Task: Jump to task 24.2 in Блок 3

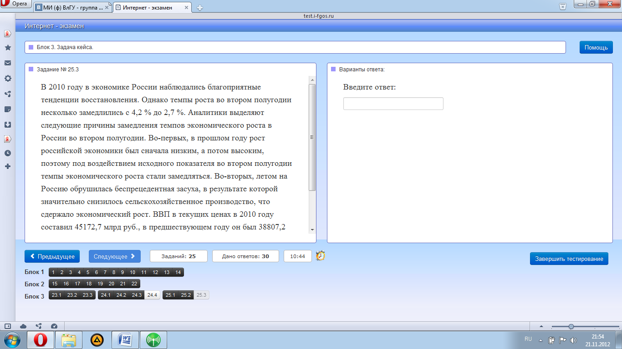Action: tap(121, 295)
